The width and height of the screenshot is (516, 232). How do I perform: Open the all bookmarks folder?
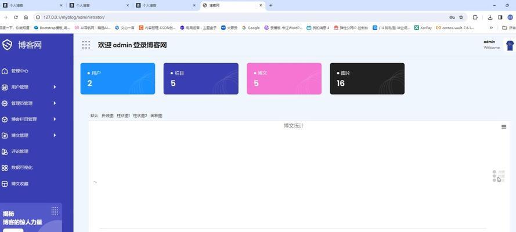click(508, 28)
